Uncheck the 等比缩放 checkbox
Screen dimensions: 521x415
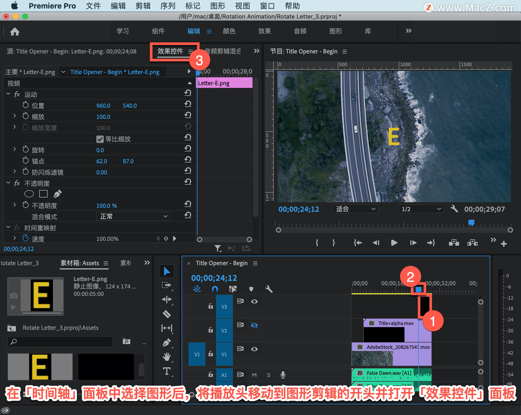click(100, 139)
